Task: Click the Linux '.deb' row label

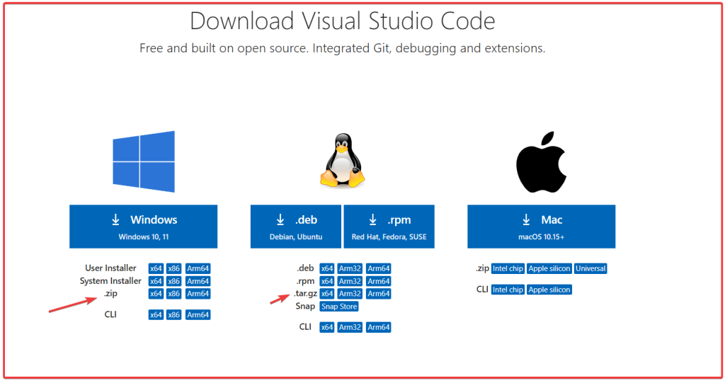Action: 305,268
